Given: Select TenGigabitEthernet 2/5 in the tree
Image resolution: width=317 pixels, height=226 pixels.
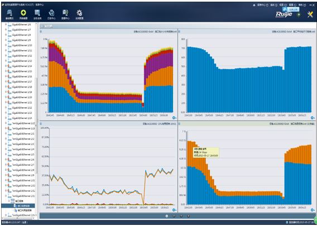Looking at the screenshot, I should coord(23,155).
